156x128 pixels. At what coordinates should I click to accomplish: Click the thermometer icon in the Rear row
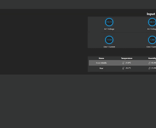(123, 68)
